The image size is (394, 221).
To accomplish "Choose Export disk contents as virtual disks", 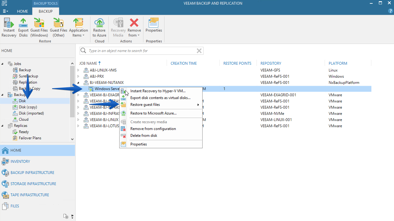I will coord(161,98).
